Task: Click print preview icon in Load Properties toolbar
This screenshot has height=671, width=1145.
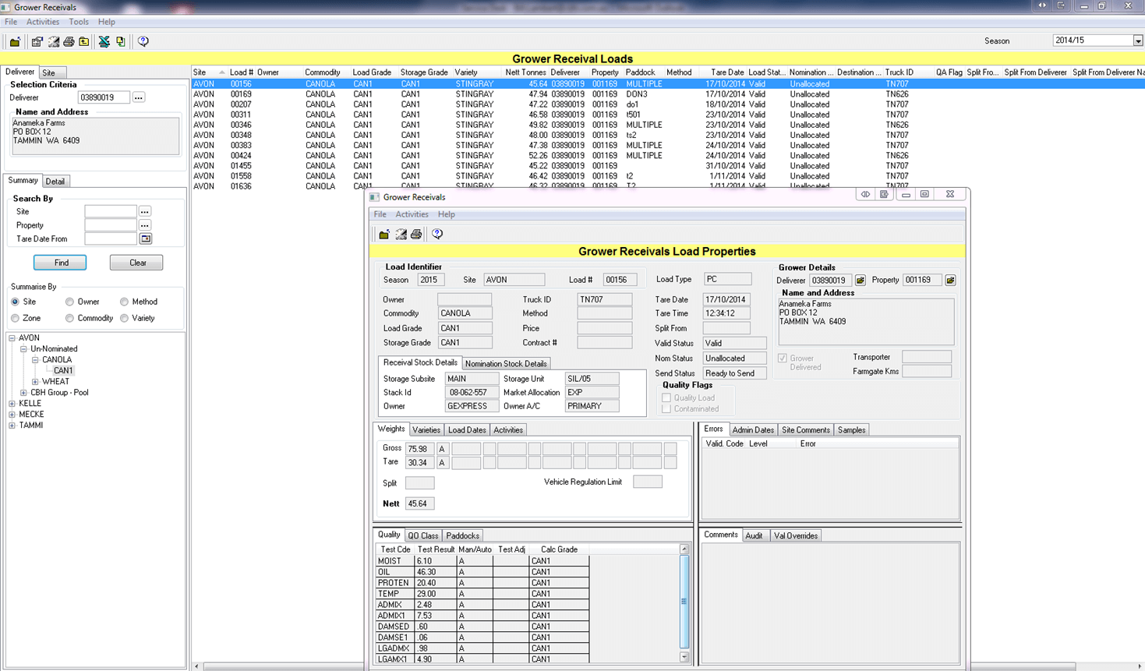Action: point(401,234)
